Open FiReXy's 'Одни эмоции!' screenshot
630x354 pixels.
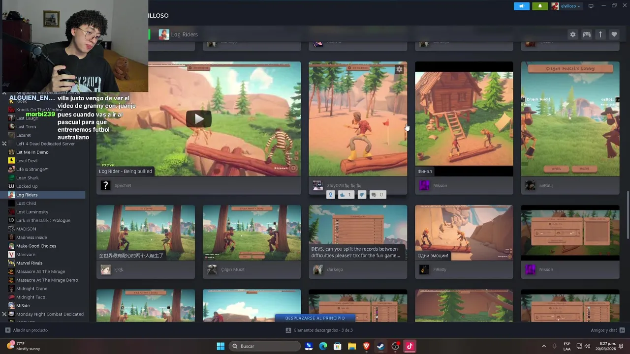click(464, 233)
